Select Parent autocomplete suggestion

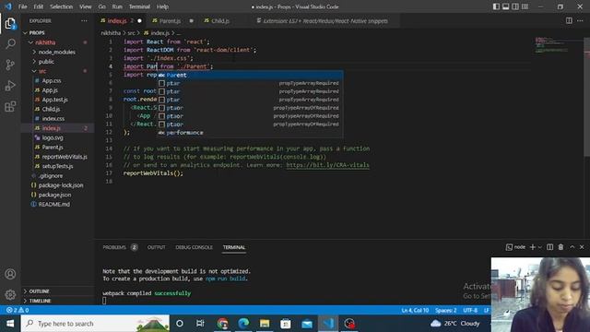click(250, 75)
